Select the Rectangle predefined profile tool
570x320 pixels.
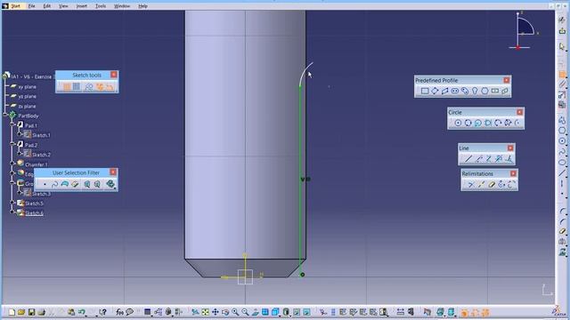click(x=425, y=91)
